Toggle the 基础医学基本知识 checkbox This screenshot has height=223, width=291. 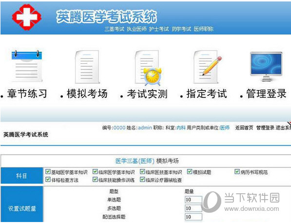48,171
